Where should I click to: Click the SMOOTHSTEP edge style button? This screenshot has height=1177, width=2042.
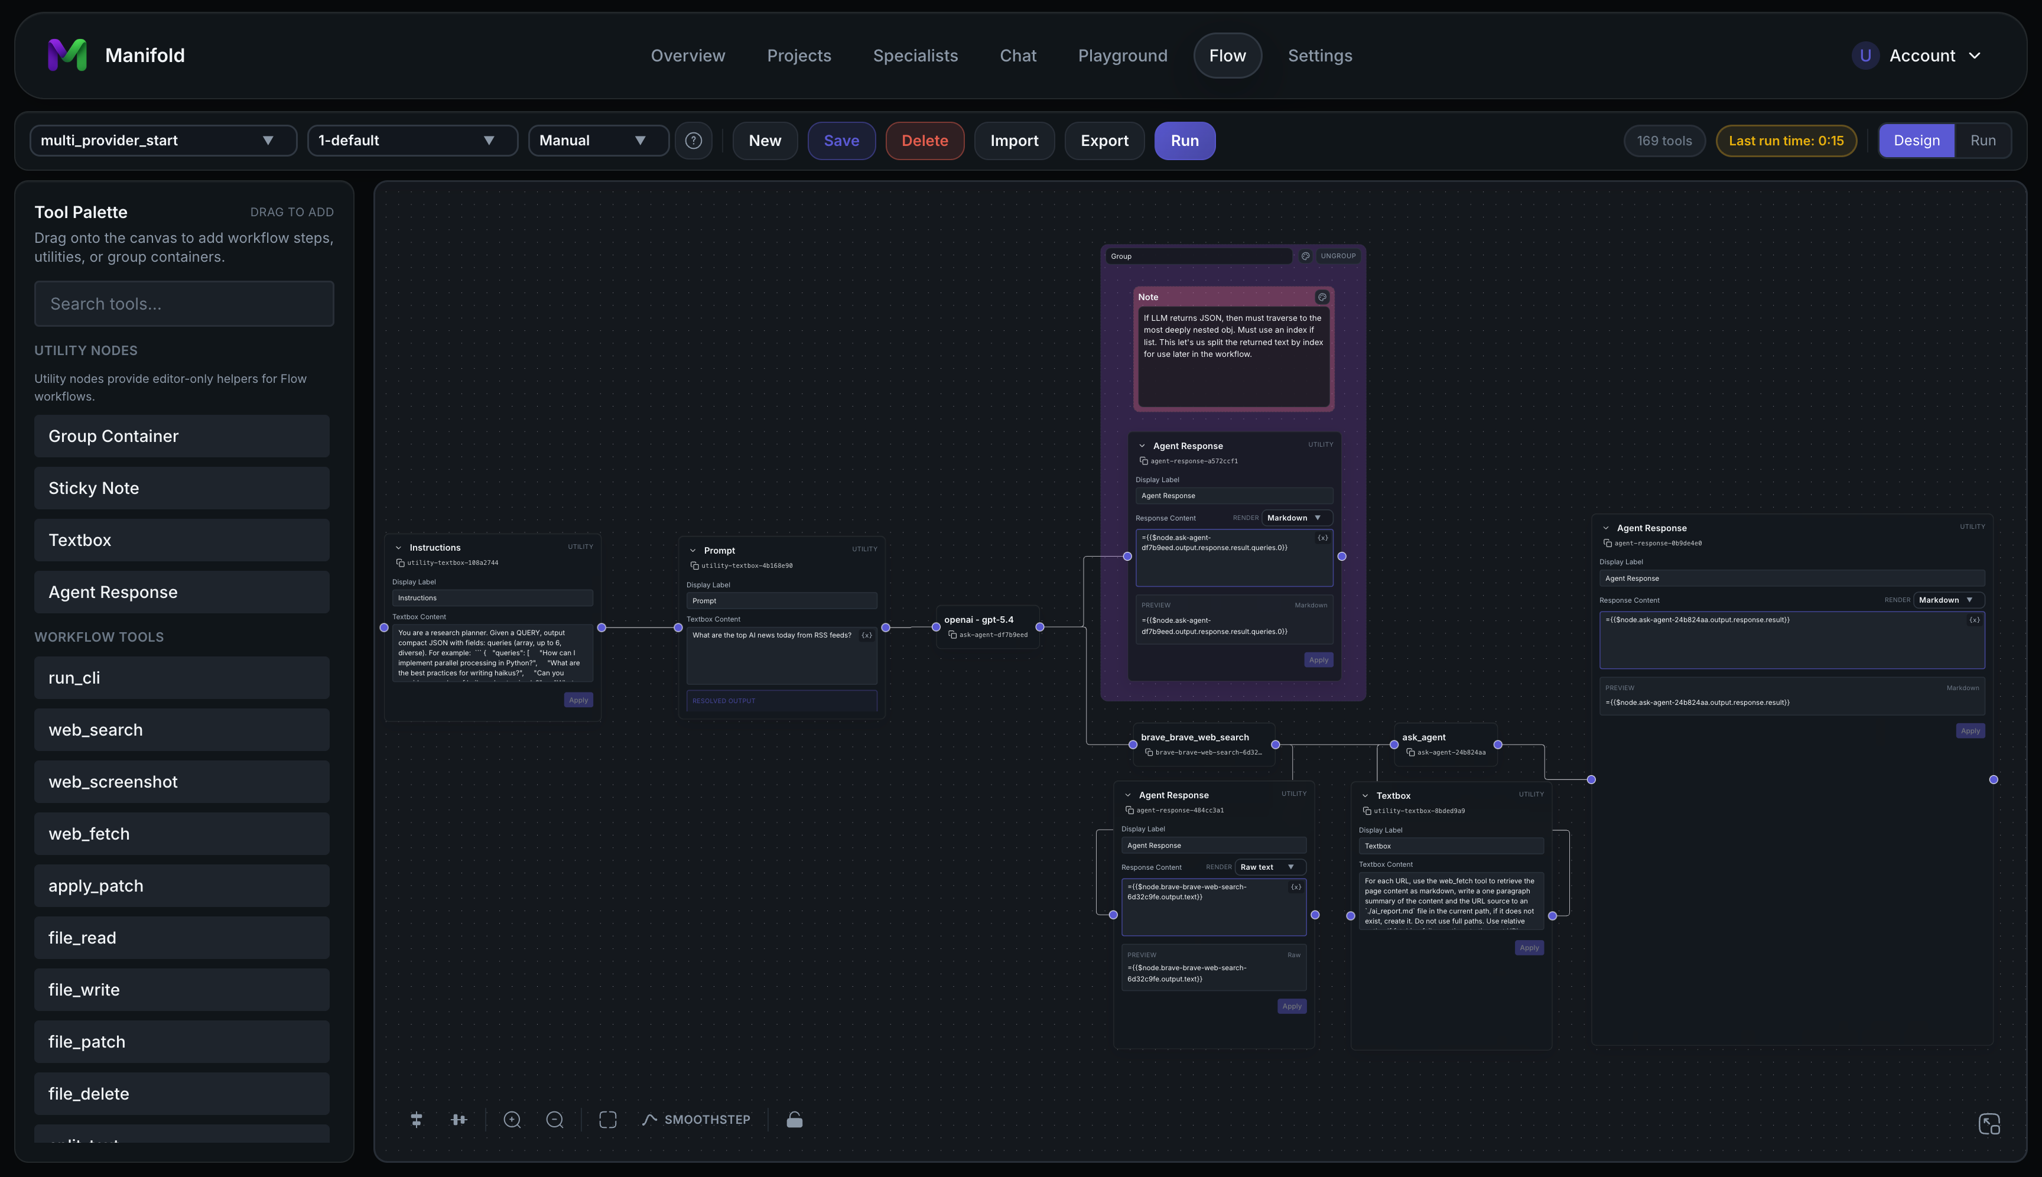[696, 1120]
